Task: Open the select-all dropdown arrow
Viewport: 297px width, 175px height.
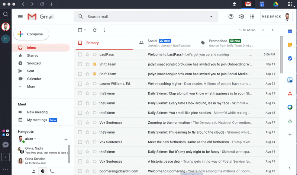Action: coord(85,30)
